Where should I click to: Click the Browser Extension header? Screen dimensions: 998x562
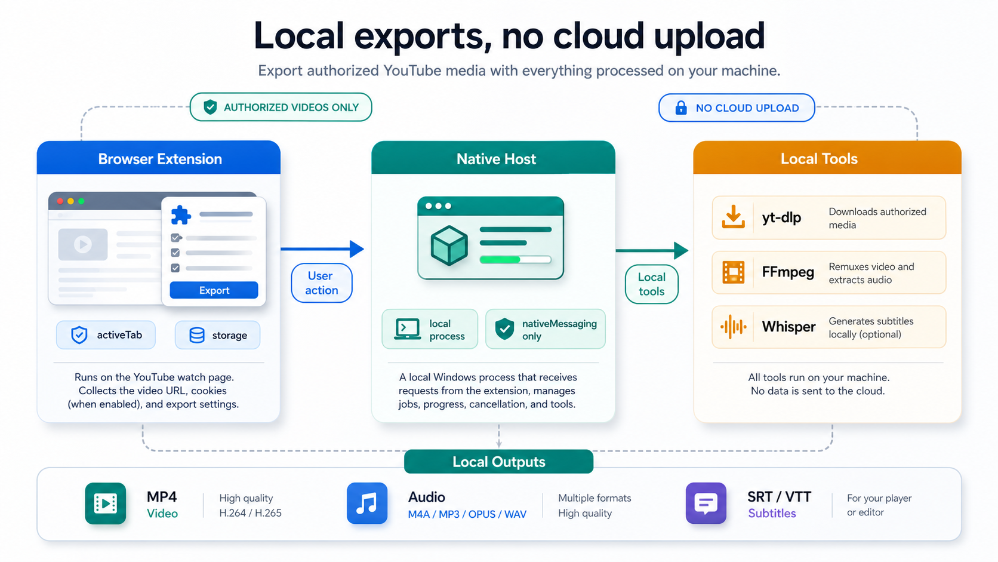[160, 159]
